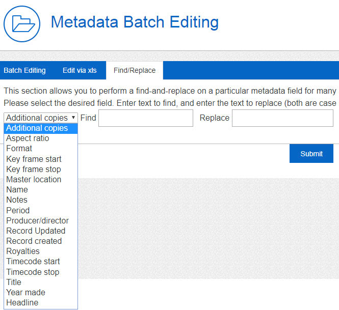Choose Aspect ratio from the list
Screen dimensions: 339x310
click(28, 138)
